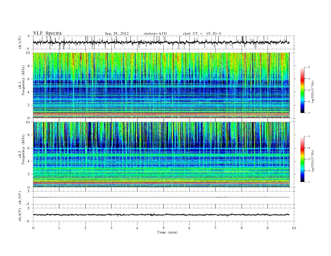
Task: Select the "ch.1(V)" waveform axis label
Action: coord(20,42)
